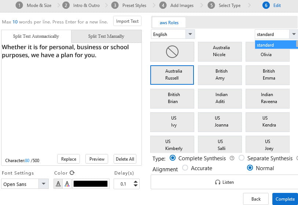This screenshot has width=298, height=205.
Task: Select the Complete Synthesis radio button
Action: (x=172, y=158)
